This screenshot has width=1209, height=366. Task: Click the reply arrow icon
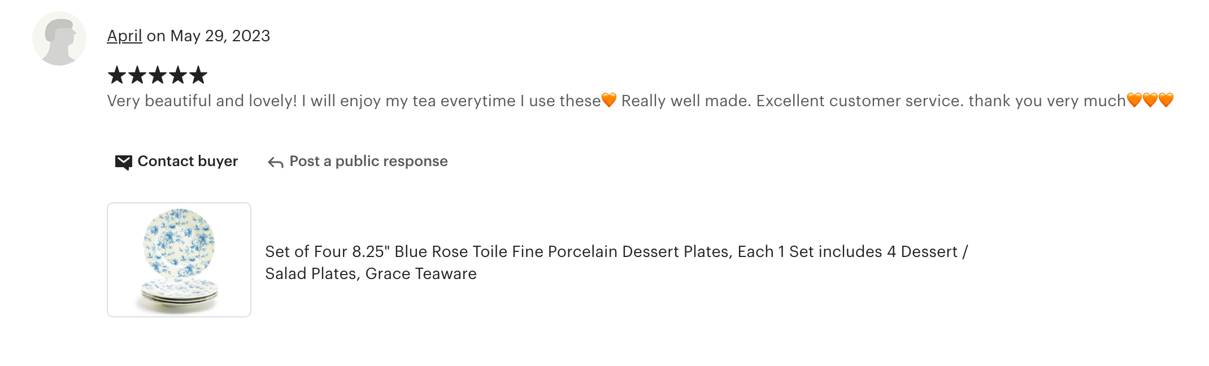coord(276,163)
